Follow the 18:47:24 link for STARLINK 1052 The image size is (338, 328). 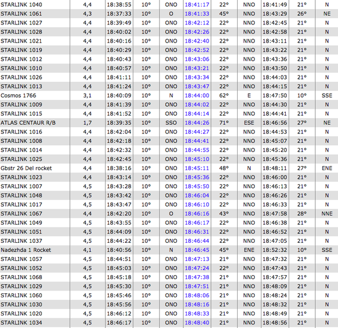(197, 268)
